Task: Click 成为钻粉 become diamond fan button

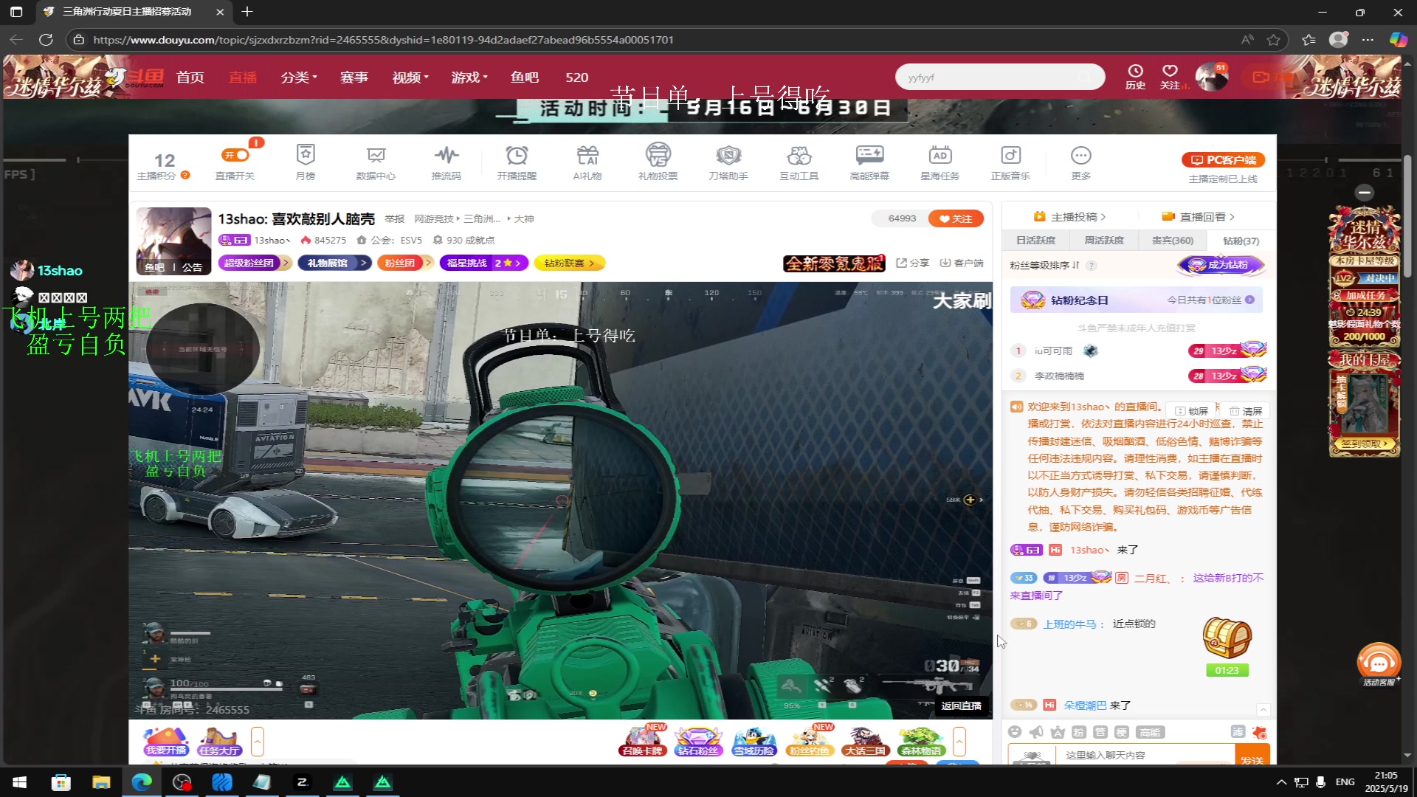Action: [1221, 265]
